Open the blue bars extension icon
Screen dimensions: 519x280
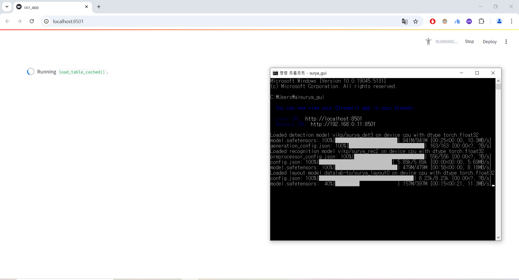click(457, 21)
